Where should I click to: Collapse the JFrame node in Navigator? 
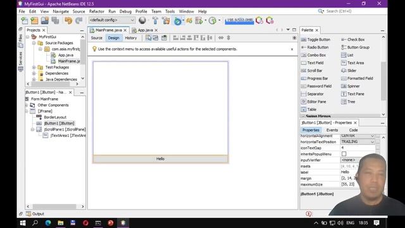click(27, 111)
